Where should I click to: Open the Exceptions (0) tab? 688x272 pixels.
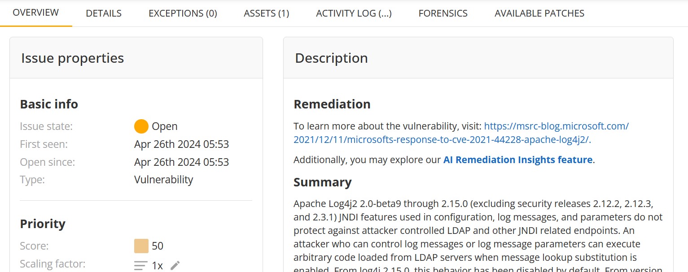[183, 13]
